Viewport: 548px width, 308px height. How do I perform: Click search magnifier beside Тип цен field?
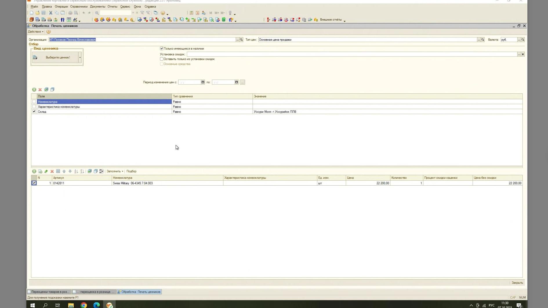click(483, 40)
